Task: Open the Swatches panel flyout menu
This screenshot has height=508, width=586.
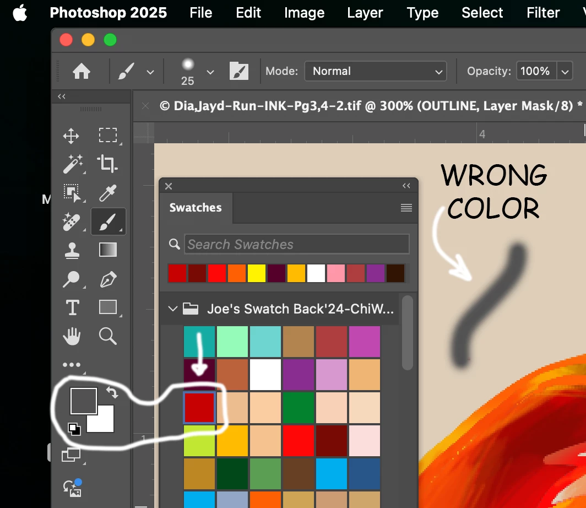Action: 406,208
